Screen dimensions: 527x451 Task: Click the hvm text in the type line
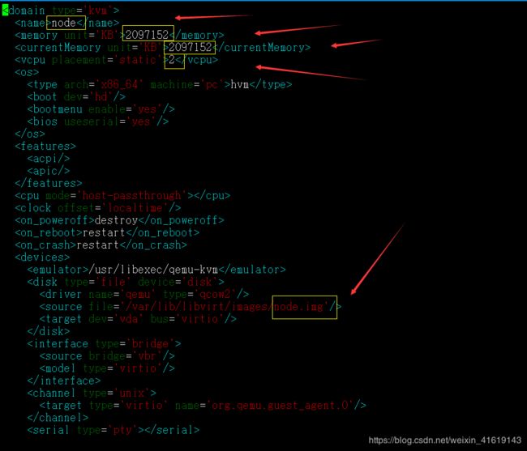click(240, 84)
